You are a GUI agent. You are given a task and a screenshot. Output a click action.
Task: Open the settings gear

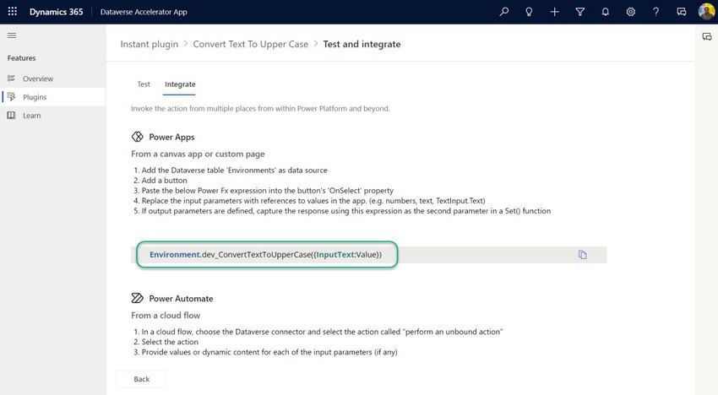(630, 12)
